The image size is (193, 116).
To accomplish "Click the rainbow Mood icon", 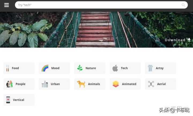I will pos(45,68).
